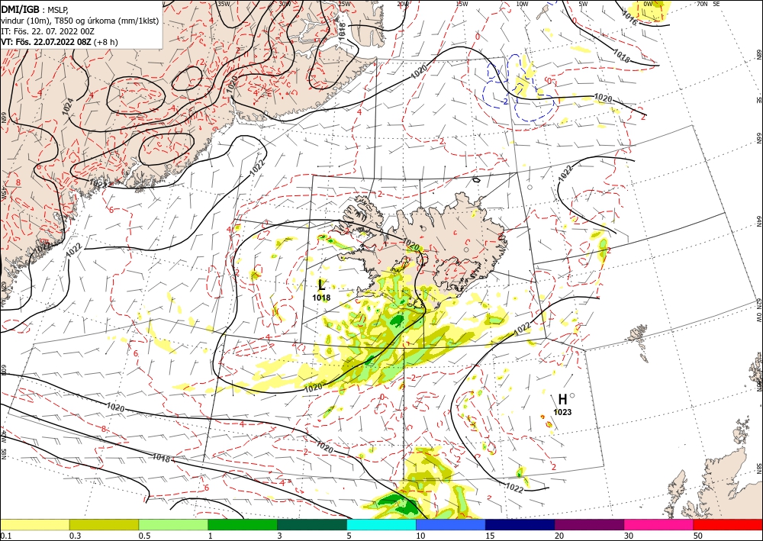The width and height of the screenshot is (763, 541).
Task: Click the light green 0.5–1 mm legend swatch
Action: [x=173, y=524]
